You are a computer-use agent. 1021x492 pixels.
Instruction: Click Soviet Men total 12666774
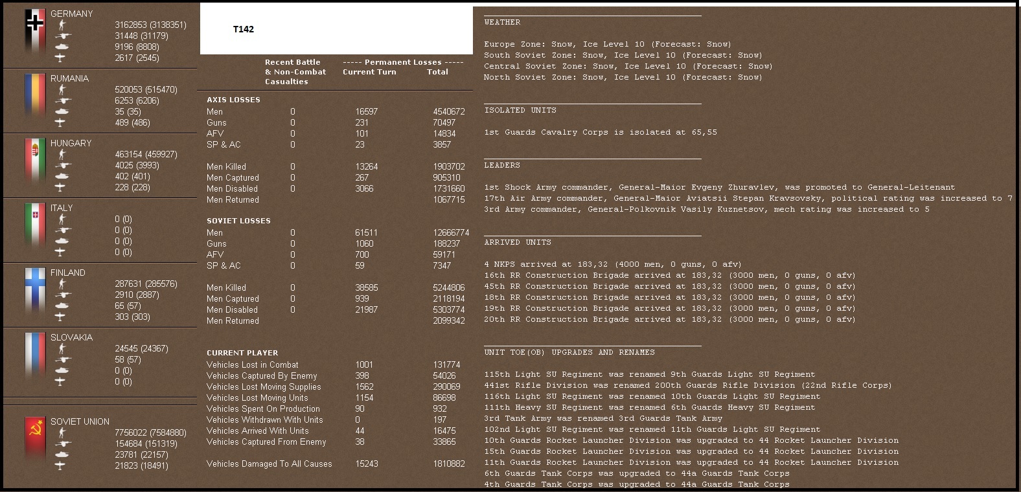coord(451,232)
